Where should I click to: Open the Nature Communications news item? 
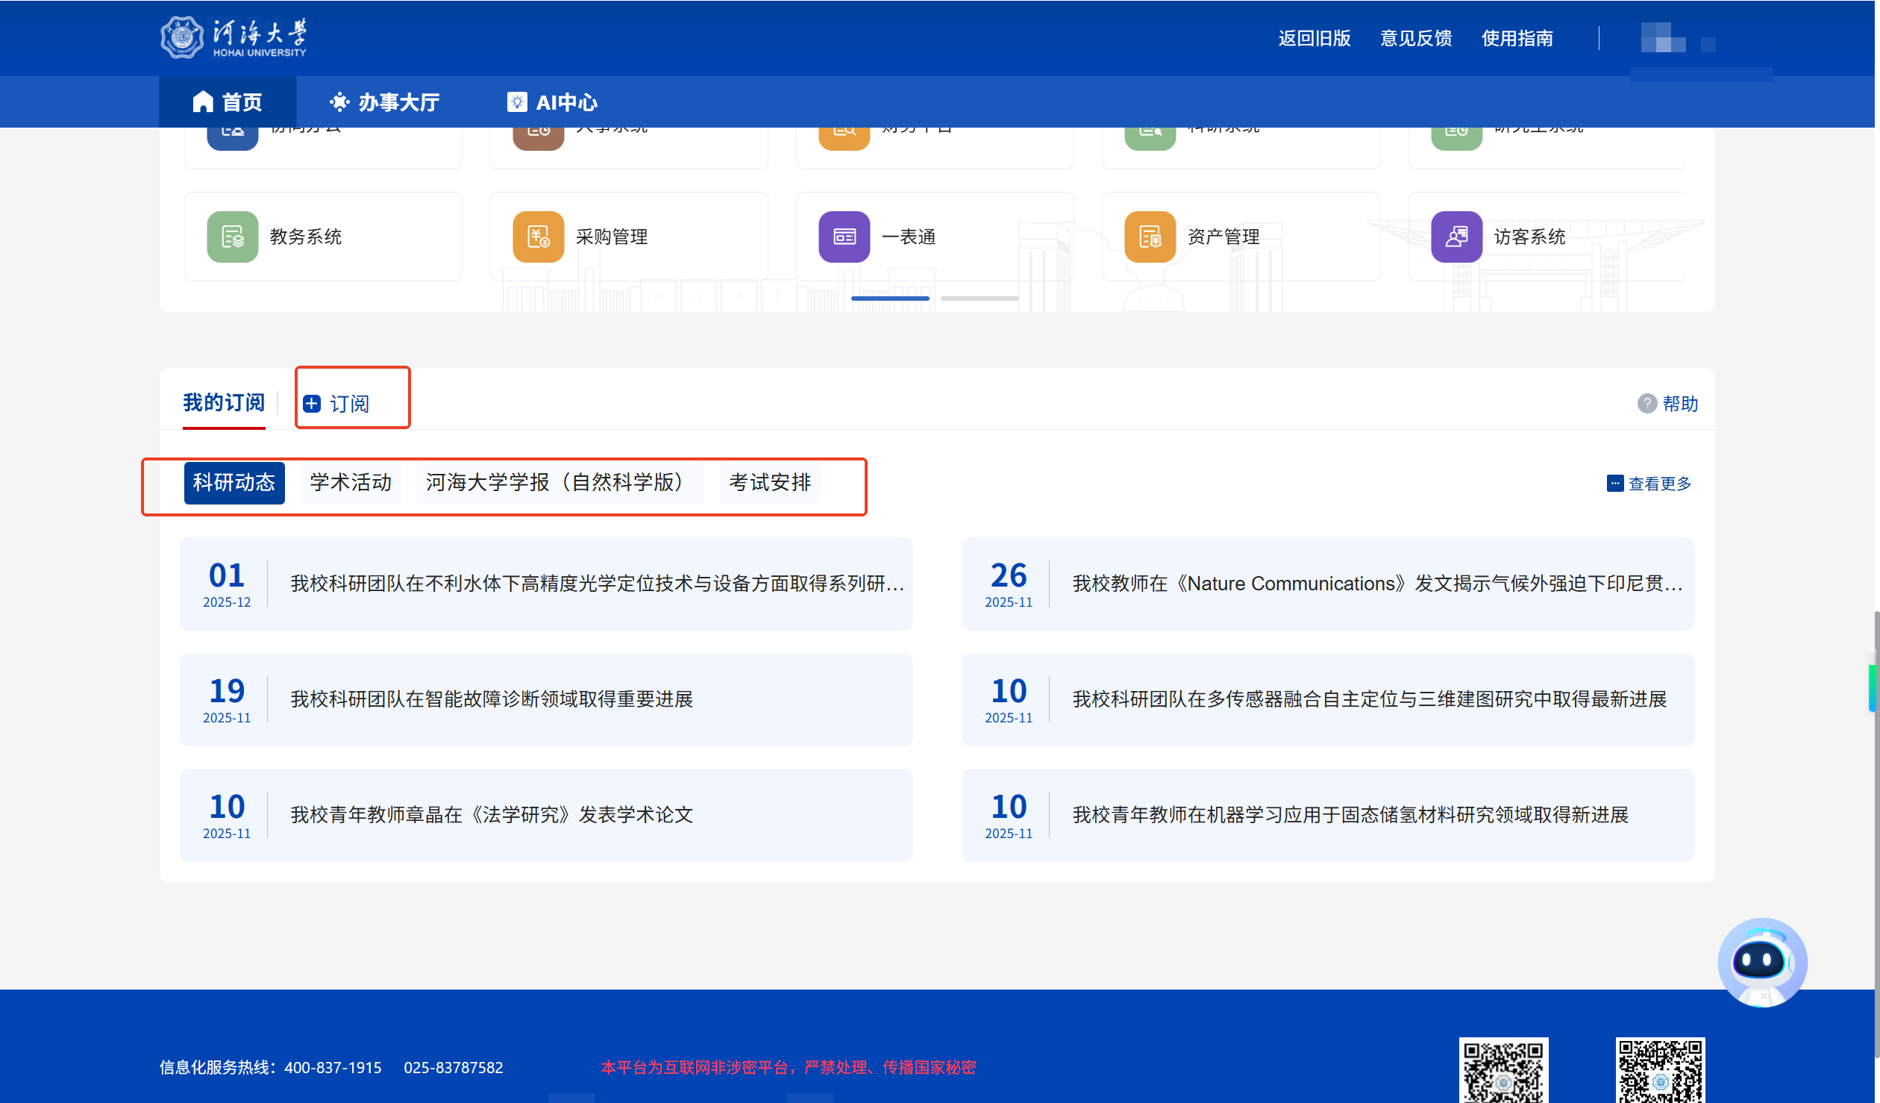(1376, 584)
